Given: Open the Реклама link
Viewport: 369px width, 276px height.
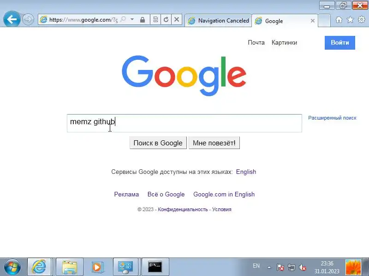Looking at the screenshot, I should [126, 194].
